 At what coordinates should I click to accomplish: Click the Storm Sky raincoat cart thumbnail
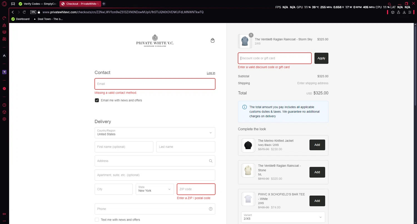point(245,41)
